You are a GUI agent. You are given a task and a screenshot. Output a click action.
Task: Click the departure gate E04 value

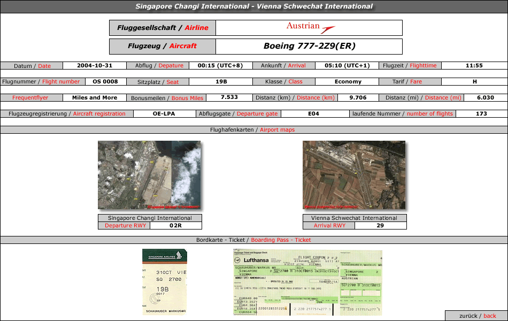tap(313, 114)
